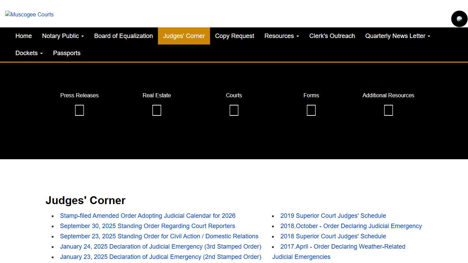The image size is (468, 263).
Task: Select the Home menu item
Action: pyautogui.click(x=23, y=36)
